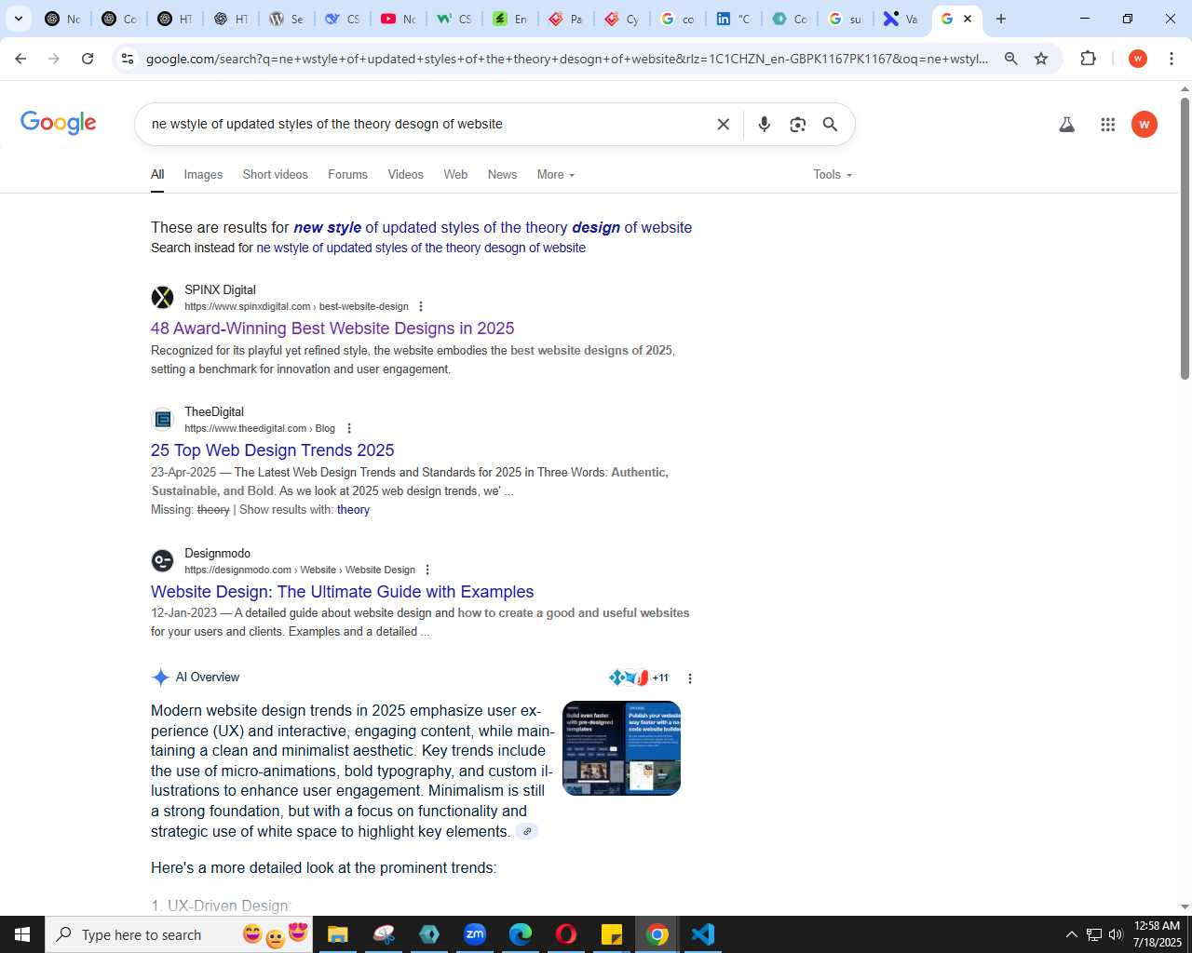Open AI Overview preview thumbnail image
This screenshot has width=1192, height=953.
621,748
